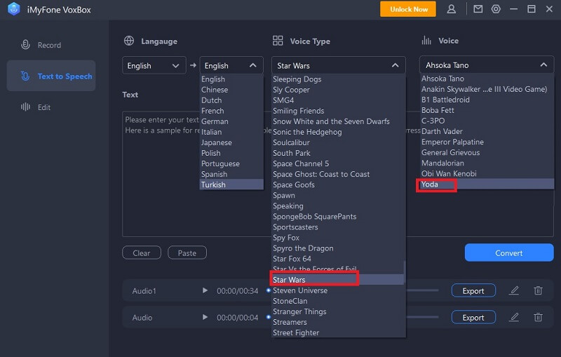561x357 pixels.
Task: Open the settings gear icon
Action: [x=496, y=9]
